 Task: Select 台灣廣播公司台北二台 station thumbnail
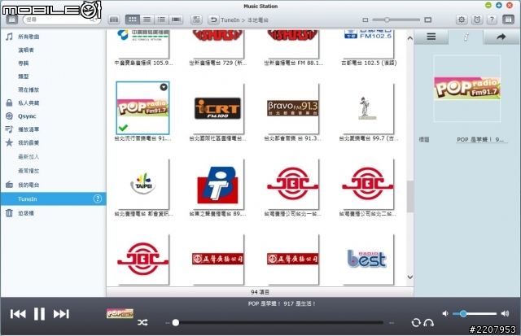pos(367,184)
